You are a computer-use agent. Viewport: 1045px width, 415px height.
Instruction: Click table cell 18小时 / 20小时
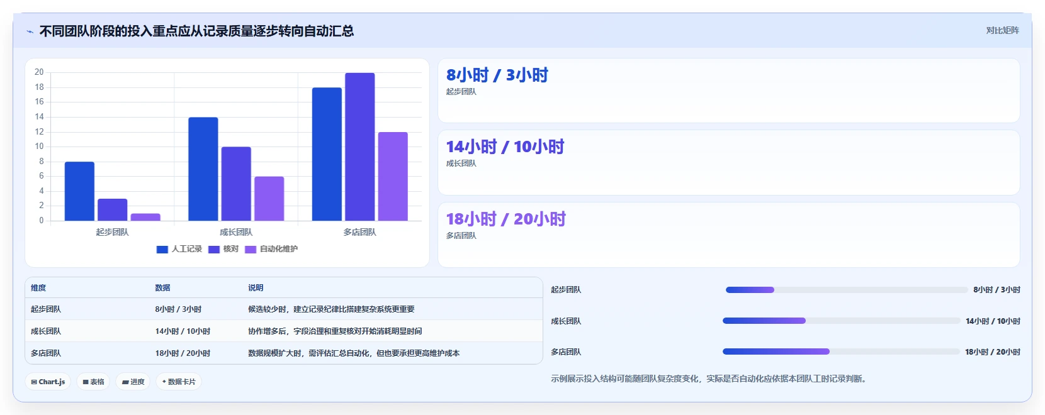coord(183,353)
